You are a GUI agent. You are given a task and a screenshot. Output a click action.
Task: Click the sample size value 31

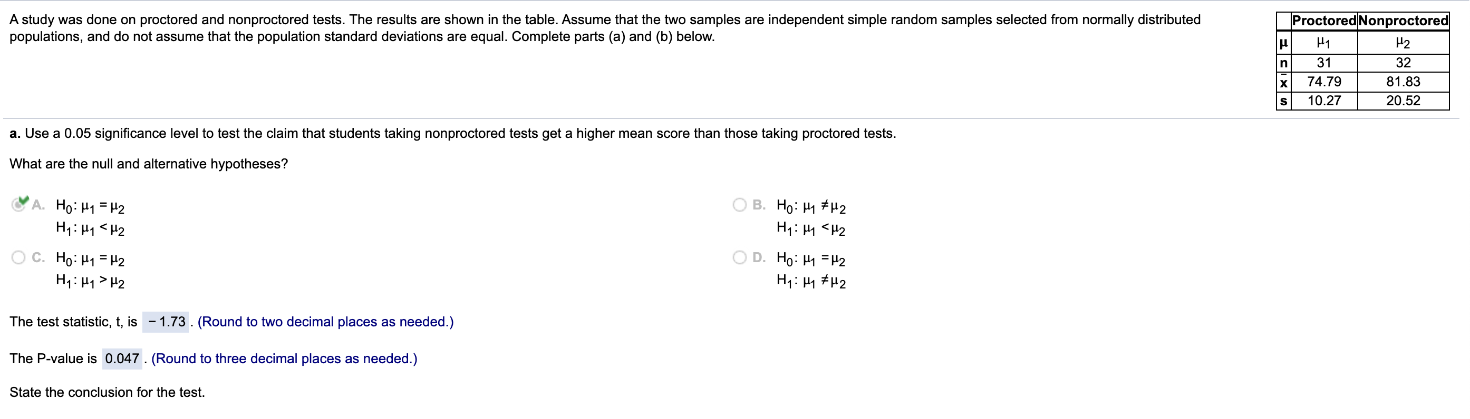(1323, 63)
